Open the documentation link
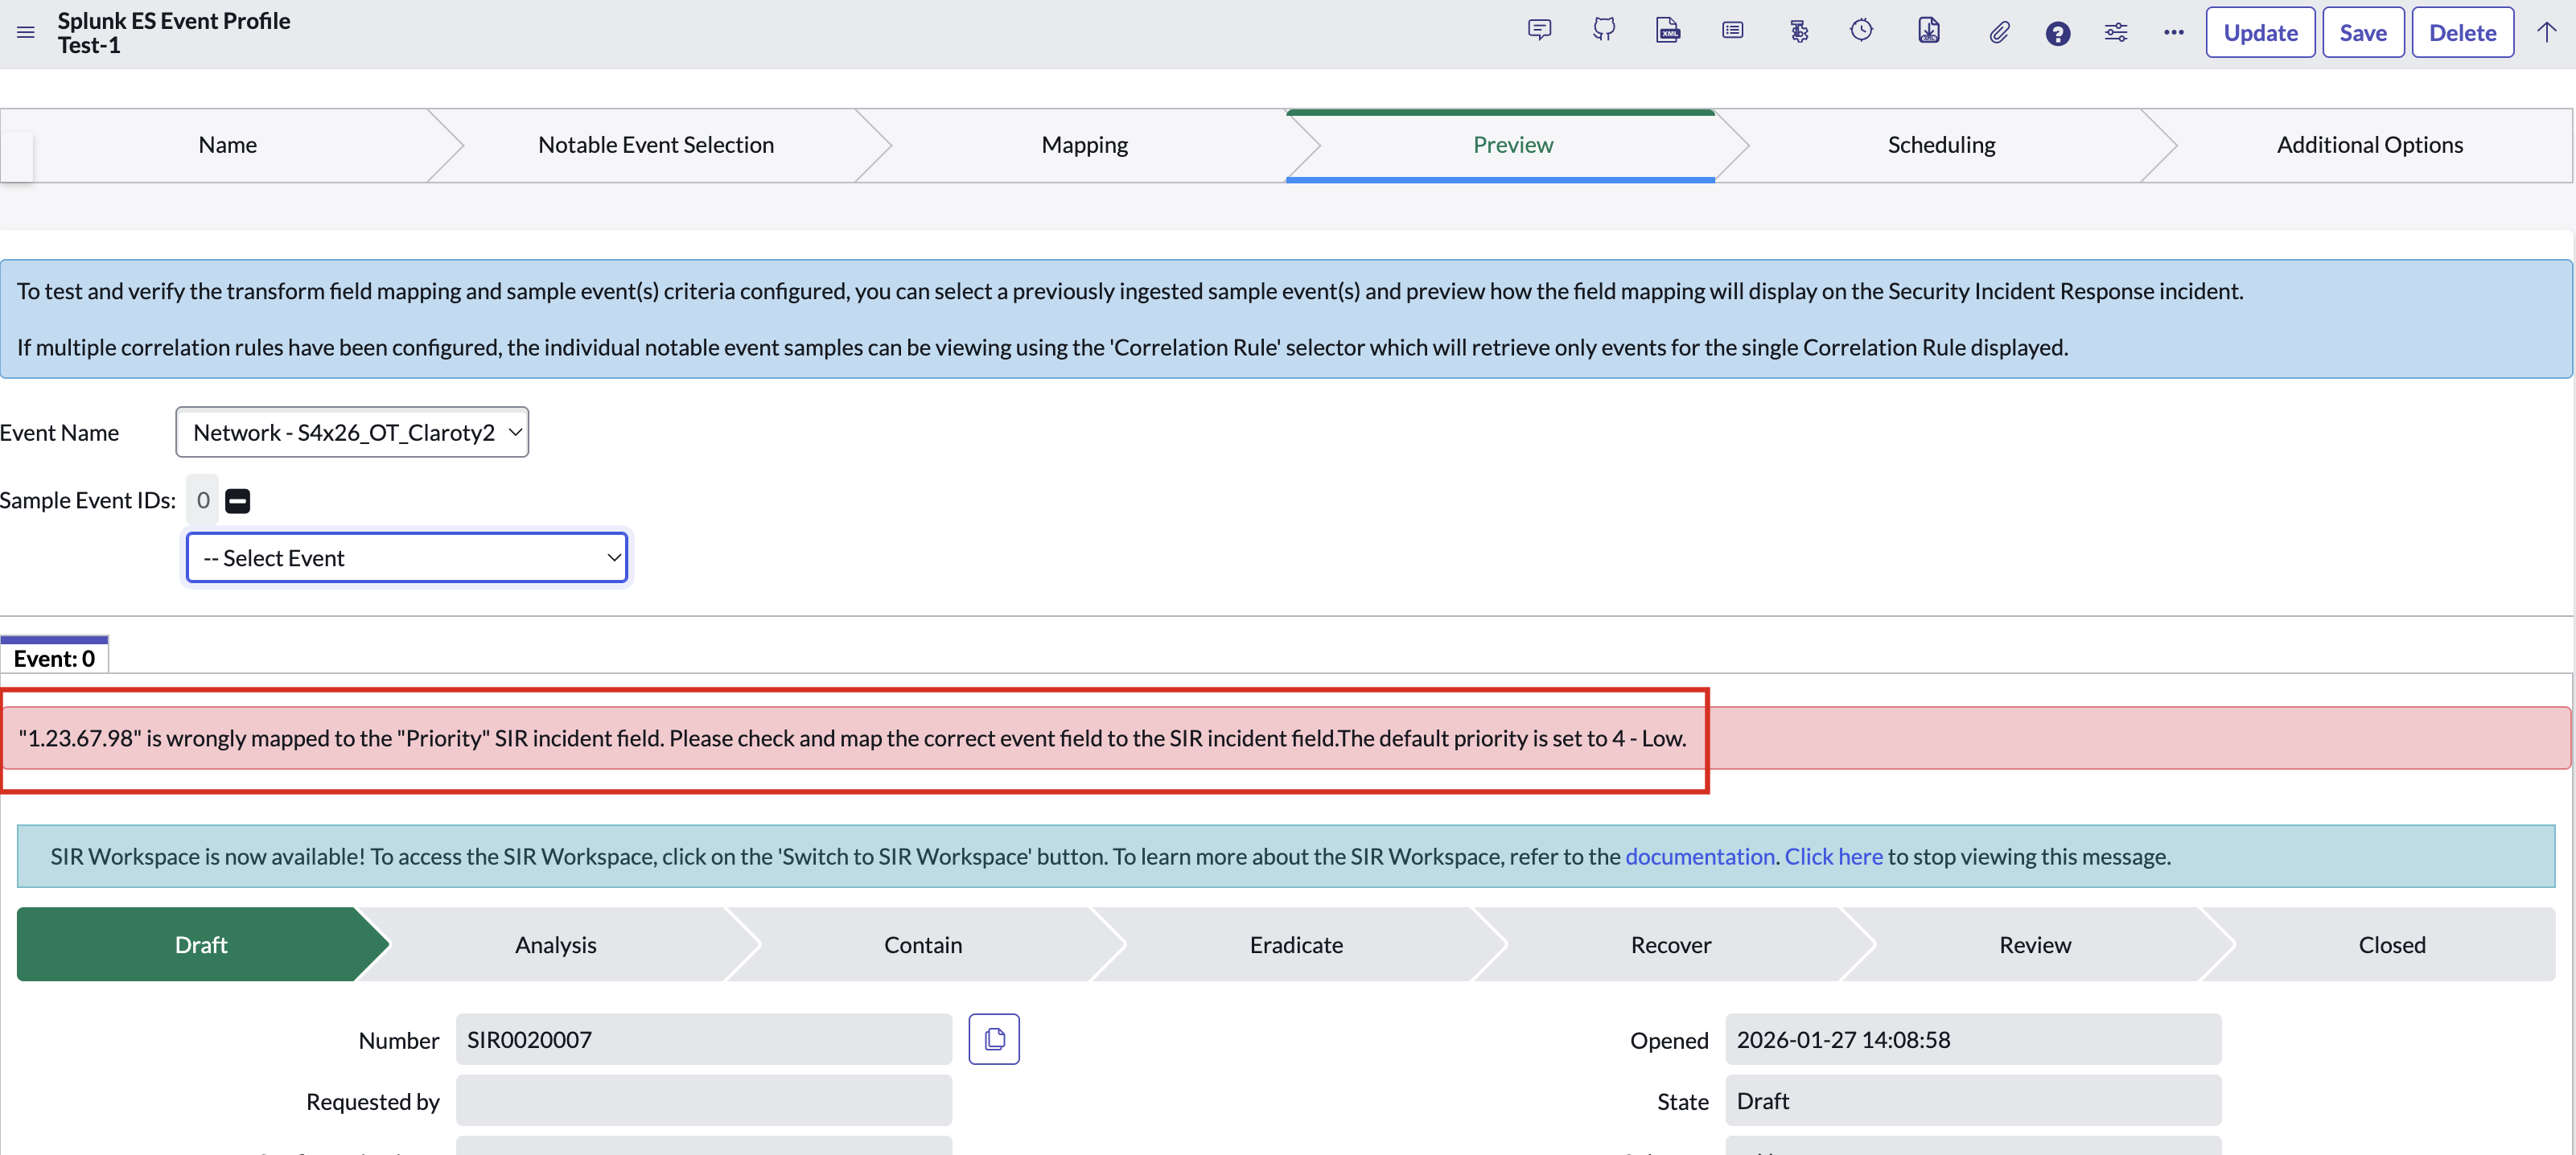Viewport: 2576px width, 1155px height. [x=1700, y=857]
